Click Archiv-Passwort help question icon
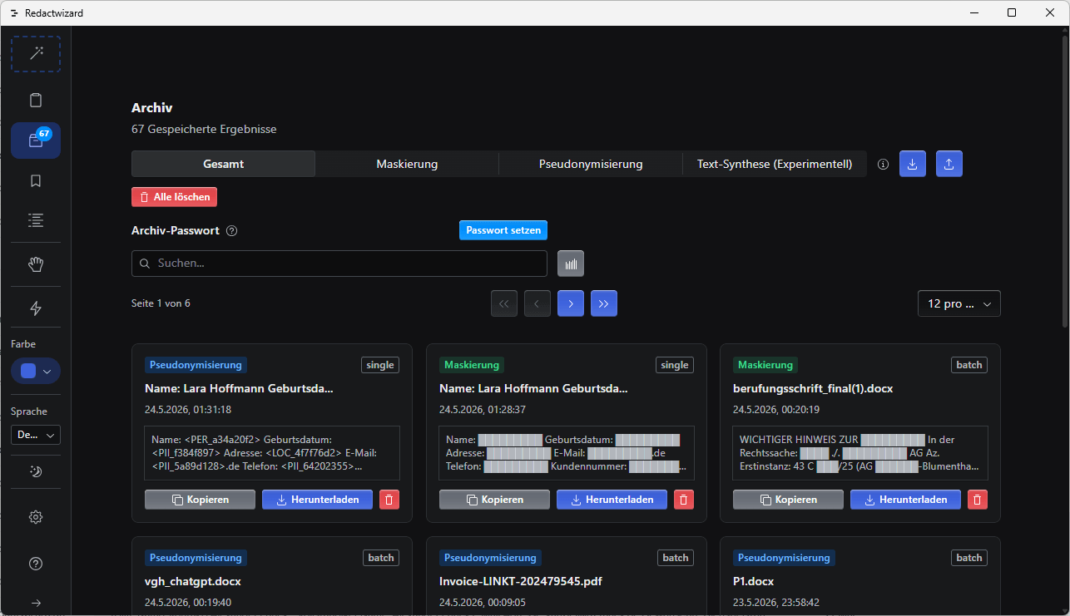1070x616 pixels. coord(232,230)
